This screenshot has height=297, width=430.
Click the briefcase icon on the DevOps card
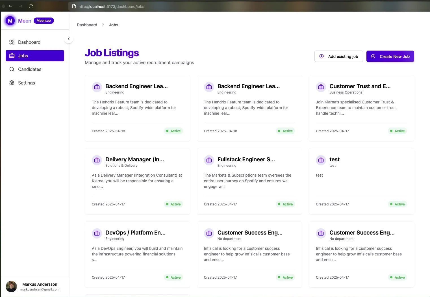pyautogui.click(x=97, y=233)
